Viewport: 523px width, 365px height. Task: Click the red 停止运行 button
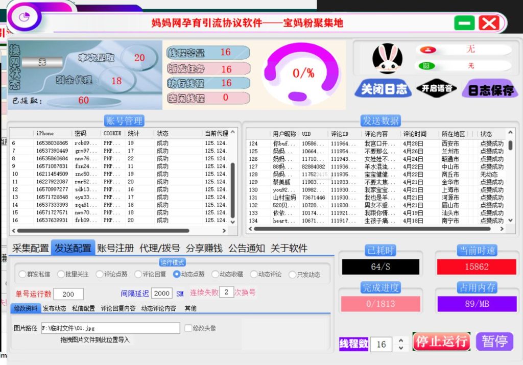click(441, 342)
